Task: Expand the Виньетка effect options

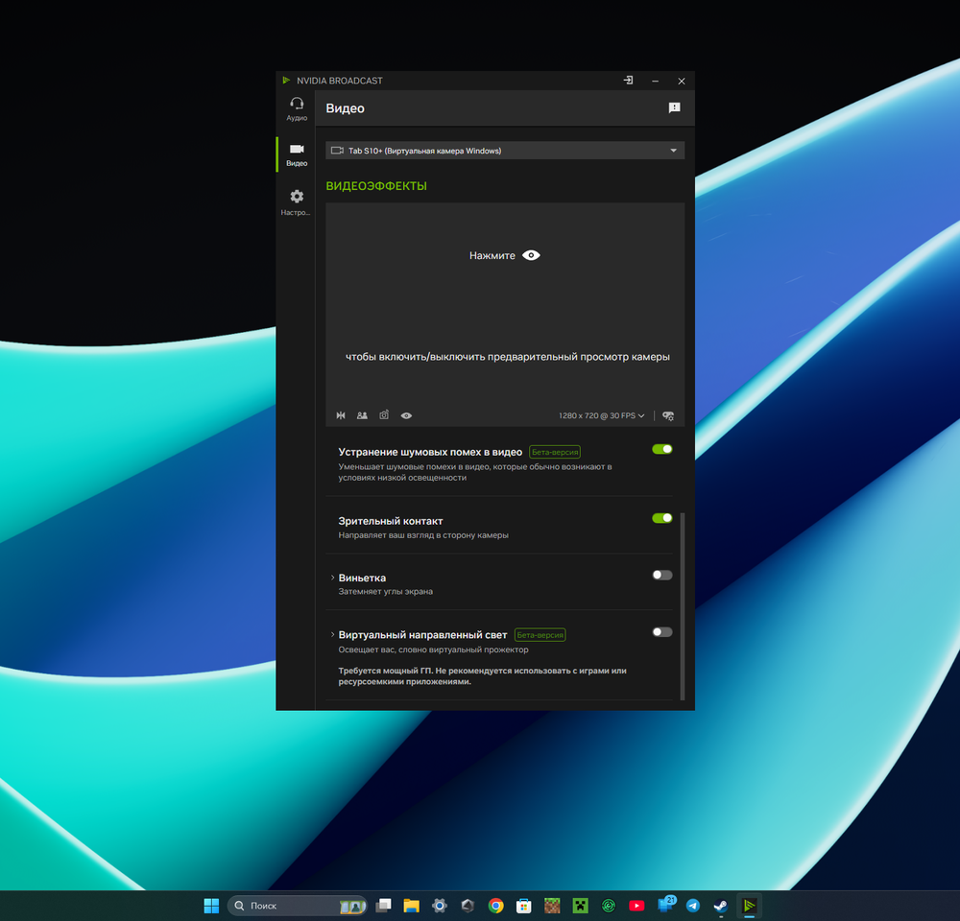Action: click(x=332, y=578)
